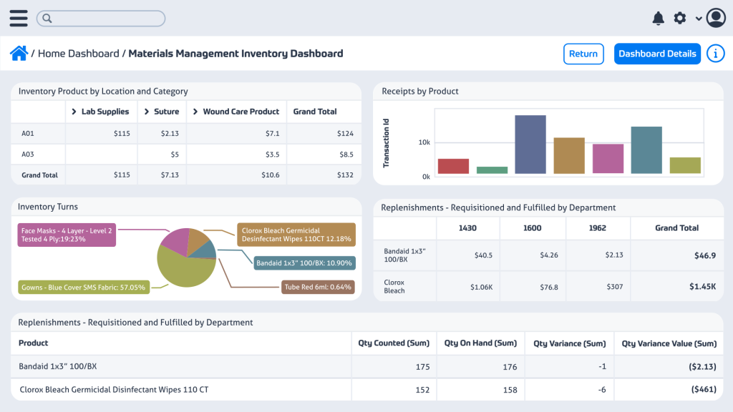Click overall grand total $132

[345, 175]
